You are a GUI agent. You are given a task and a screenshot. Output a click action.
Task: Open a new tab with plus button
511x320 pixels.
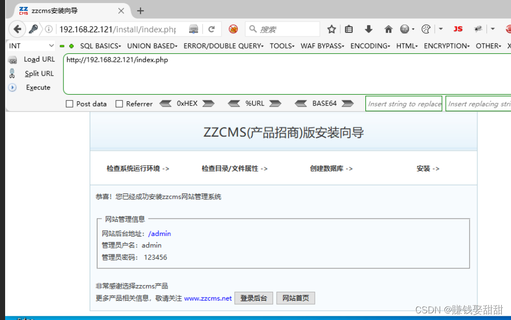[140, 11]
